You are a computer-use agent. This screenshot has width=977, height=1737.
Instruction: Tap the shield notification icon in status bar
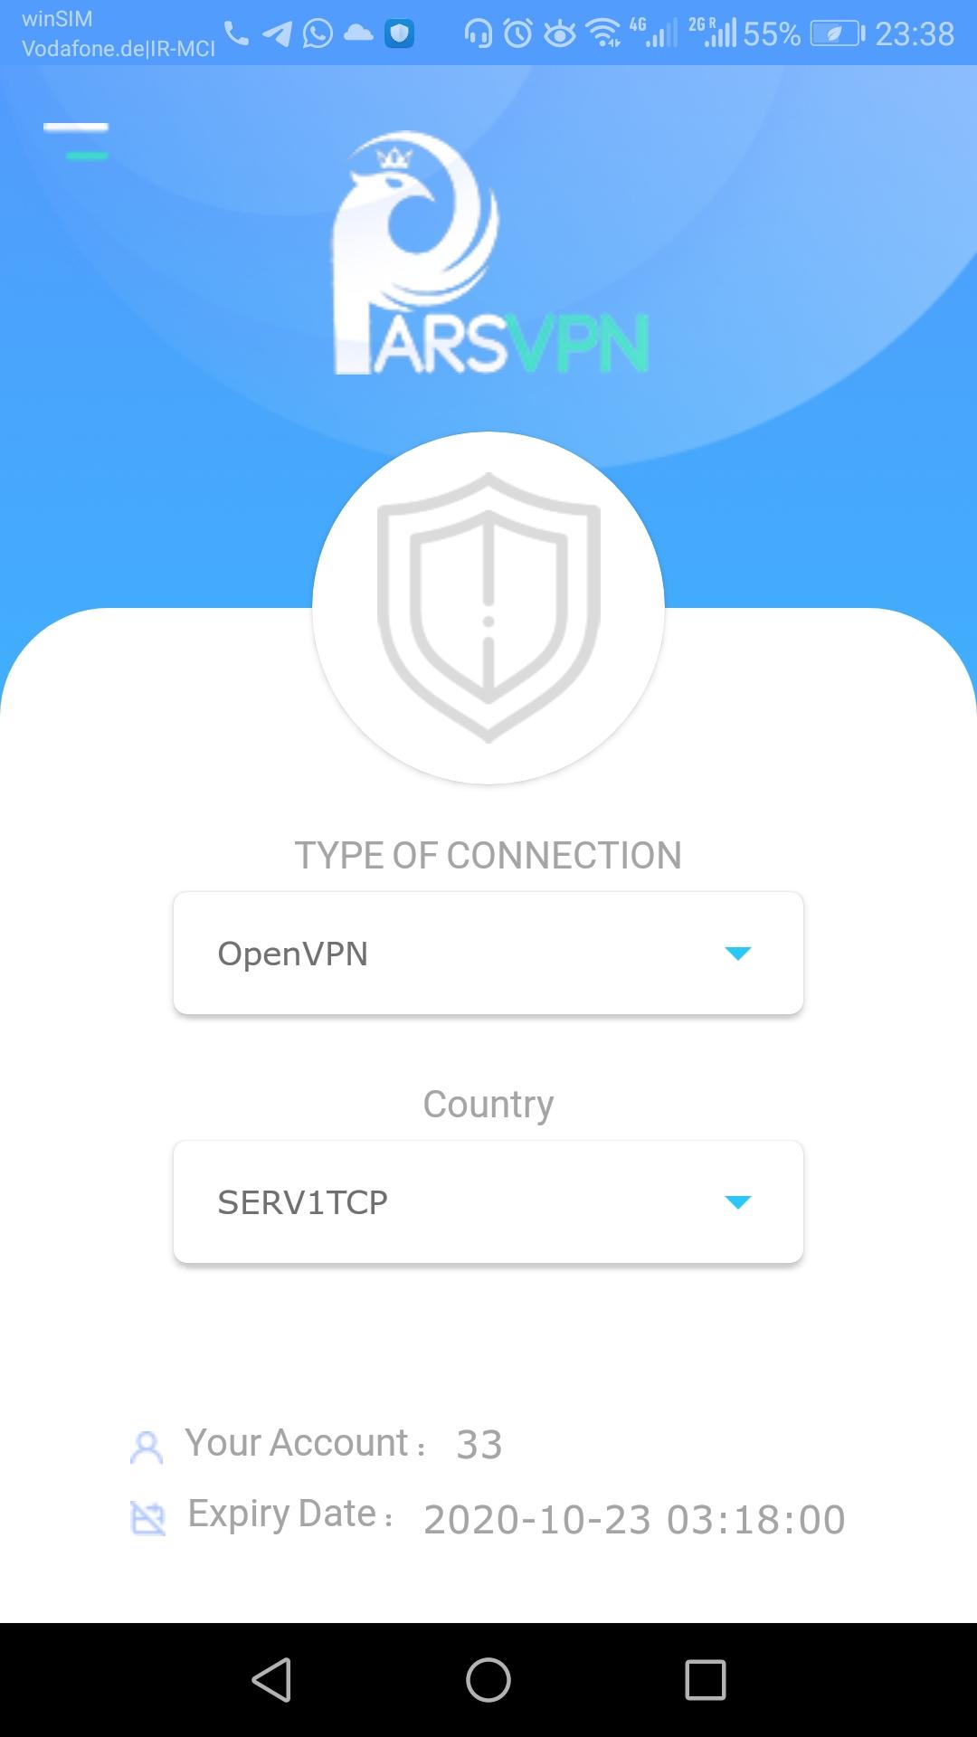pyautogui.click(x=399, y=34)
